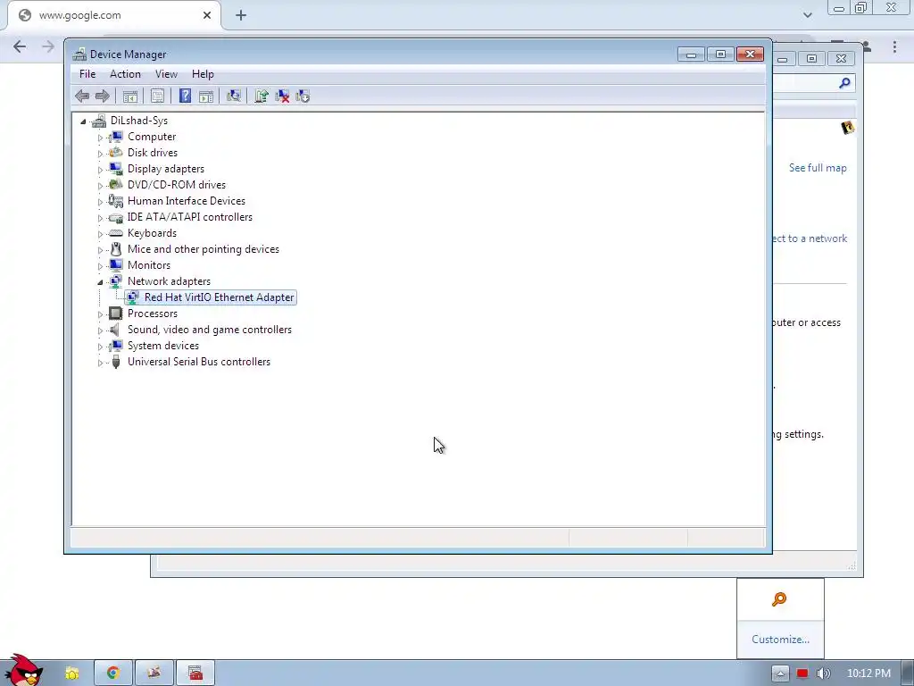Click the Mice and other pointing devices icon

coord(116,249)
